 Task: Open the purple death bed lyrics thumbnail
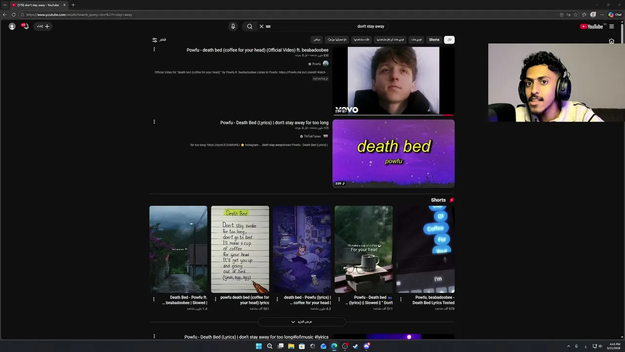pyautogui.click(x=394, y=154)
